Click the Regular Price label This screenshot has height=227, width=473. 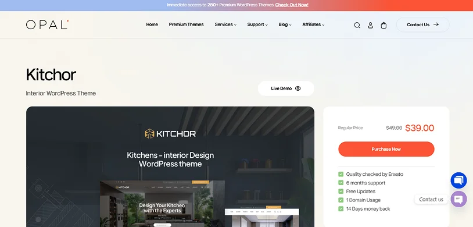[350, 128]
